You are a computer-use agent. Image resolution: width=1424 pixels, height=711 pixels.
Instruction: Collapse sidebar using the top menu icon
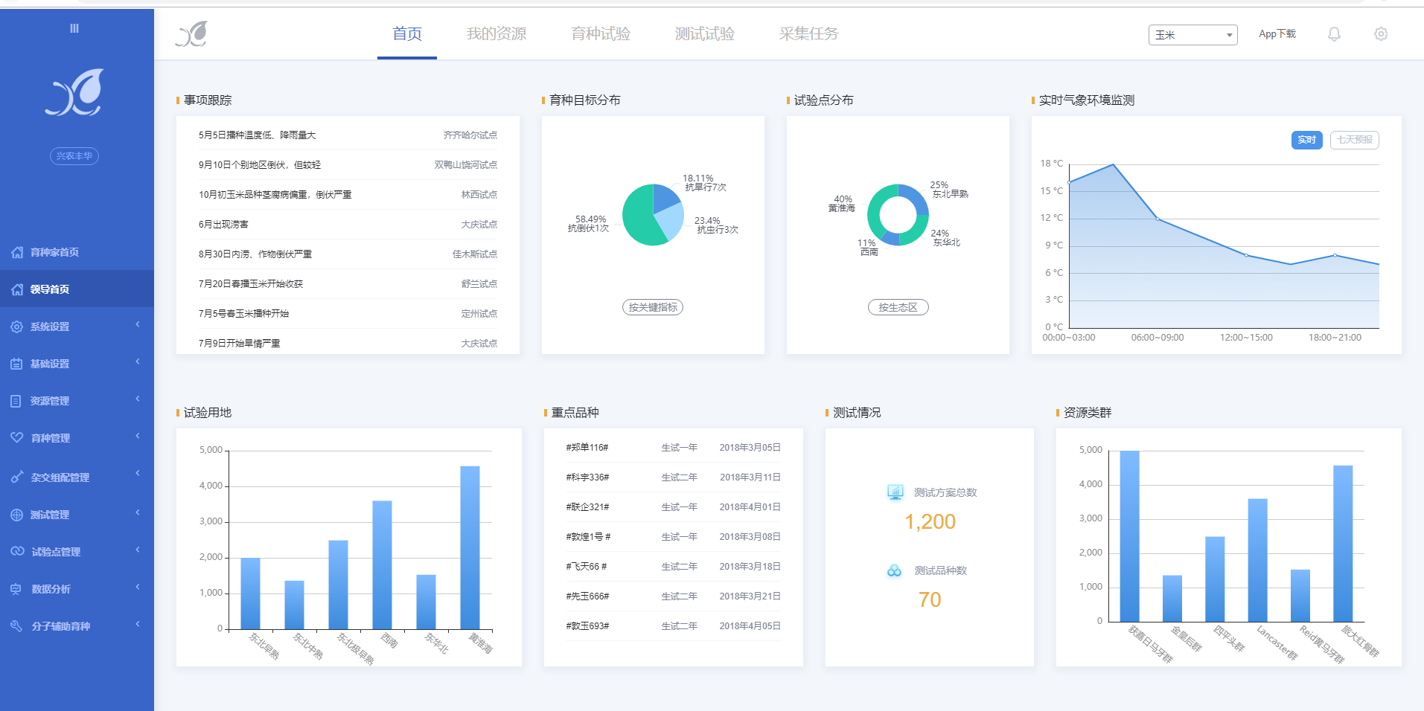[74, 28]
